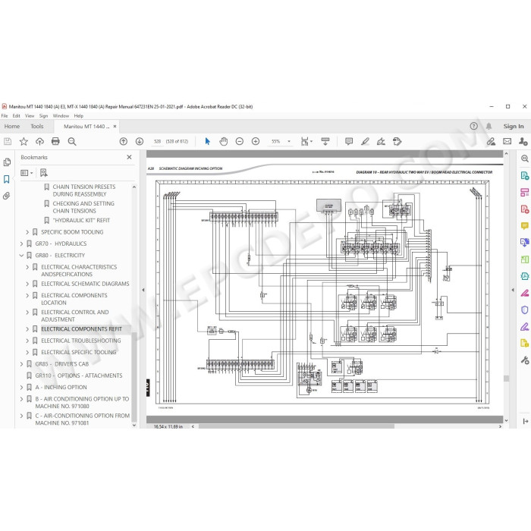The width and height of the screenshot is (531, 531).
Task: Collapse left navigation pane arrow
Action: (143, 290)
